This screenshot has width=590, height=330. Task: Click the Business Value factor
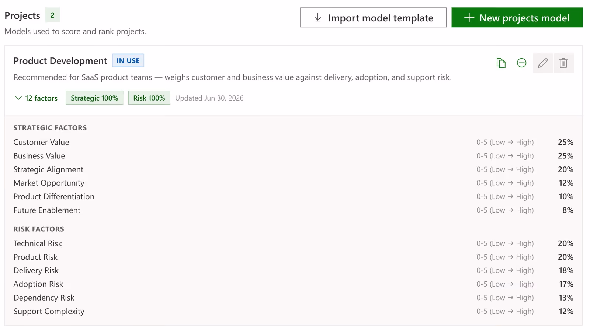(x=39, y=156)
